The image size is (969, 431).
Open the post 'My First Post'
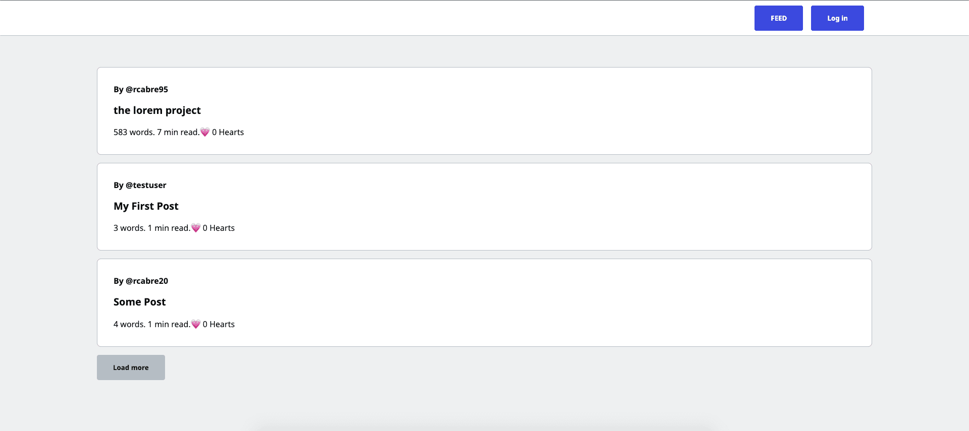146,206
